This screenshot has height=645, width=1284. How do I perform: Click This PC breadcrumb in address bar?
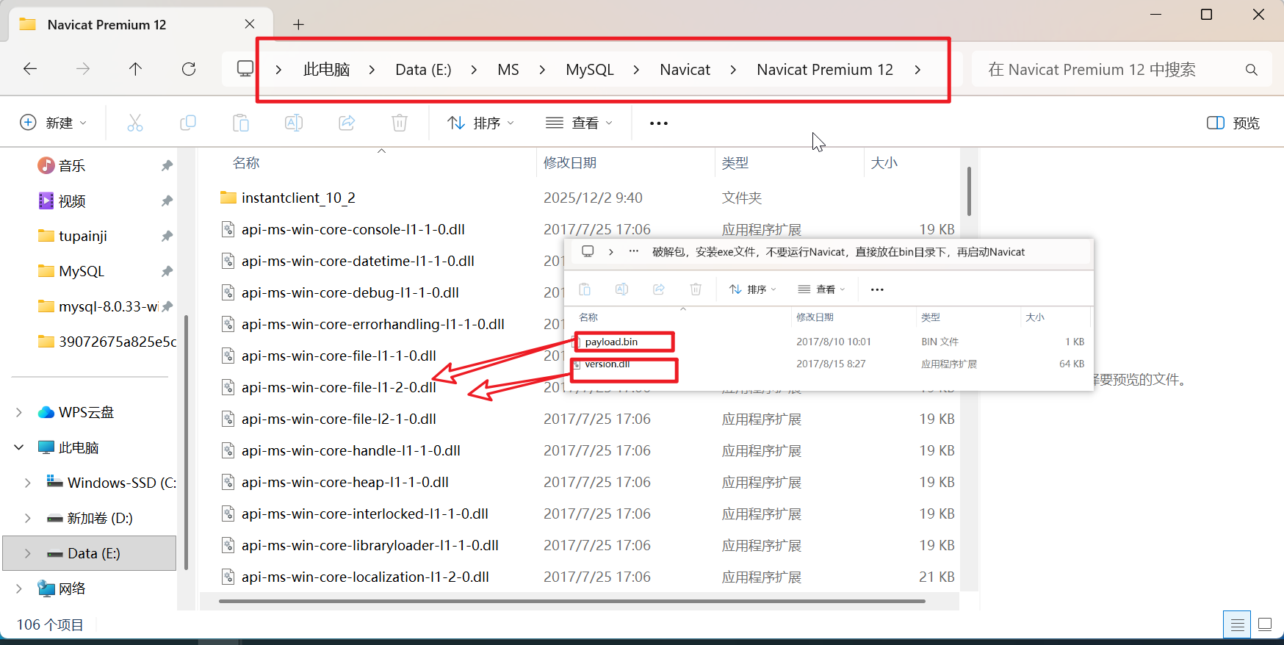click(326, 70)
